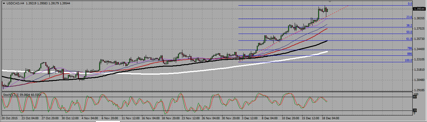Select the Fibonacci 23.6 retracement label
This screenshot has height=122, width=427.
(x=409, y=17)
